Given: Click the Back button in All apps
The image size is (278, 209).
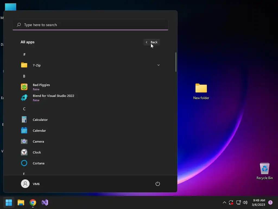Looking at the screenshot, I should pos(151,42).
